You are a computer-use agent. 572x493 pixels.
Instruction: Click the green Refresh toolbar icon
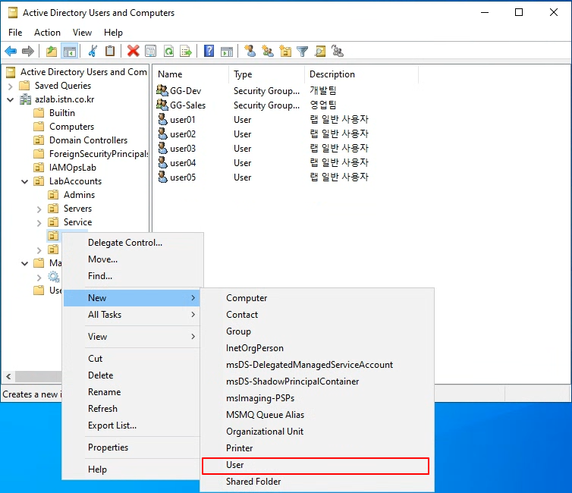click(x=168, y=51)
